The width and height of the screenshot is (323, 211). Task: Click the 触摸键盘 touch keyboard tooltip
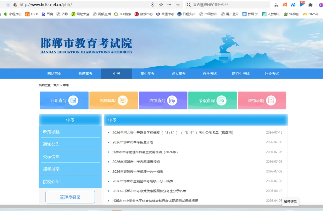tap(290, 201)
